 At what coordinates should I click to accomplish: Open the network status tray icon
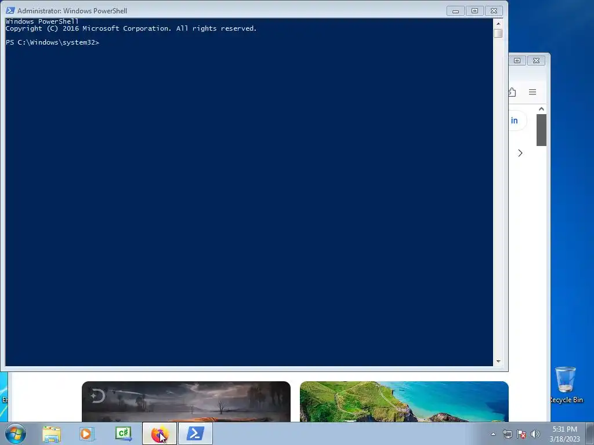coord(507,434)
